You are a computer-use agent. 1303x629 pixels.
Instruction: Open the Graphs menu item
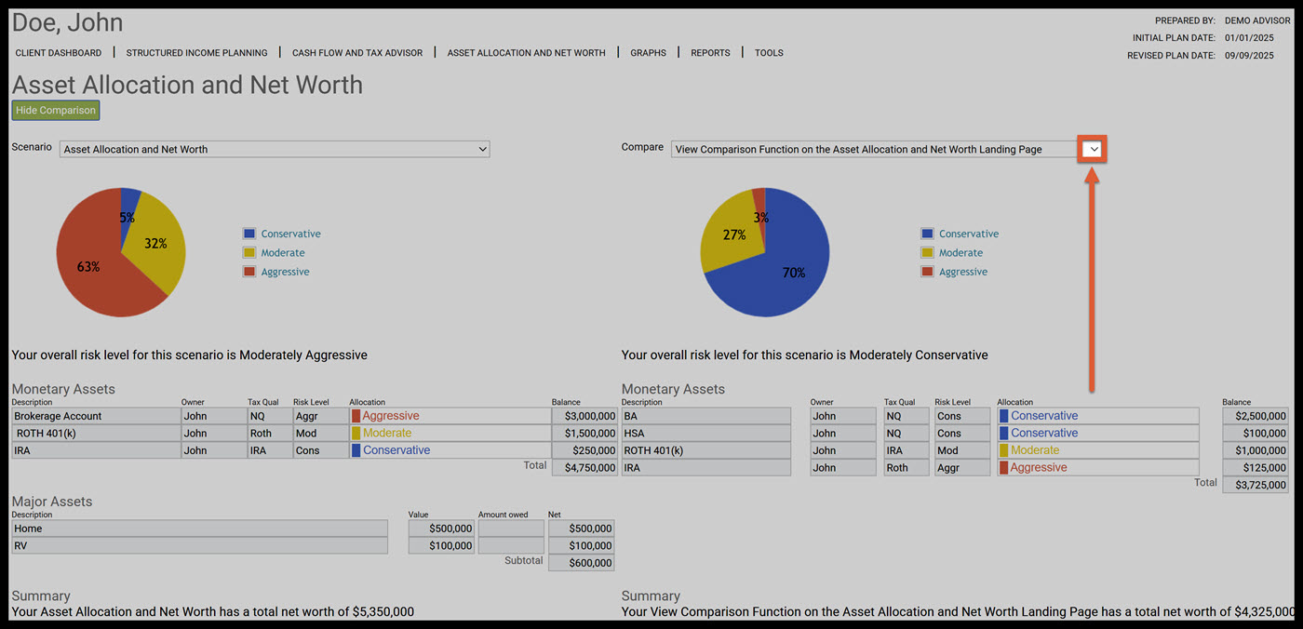click(x=648, y=53)
